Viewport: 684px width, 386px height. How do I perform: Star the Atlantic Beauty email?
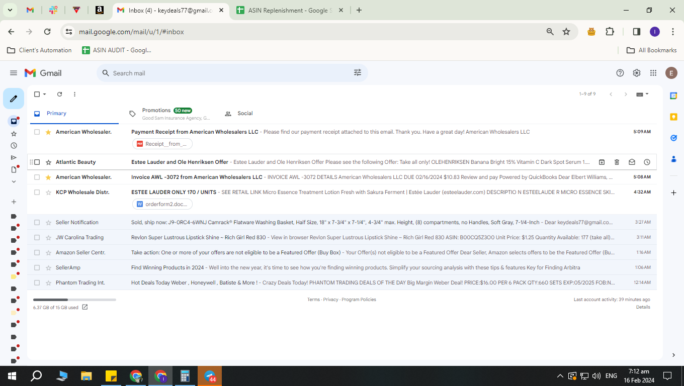tap(48, 162)
